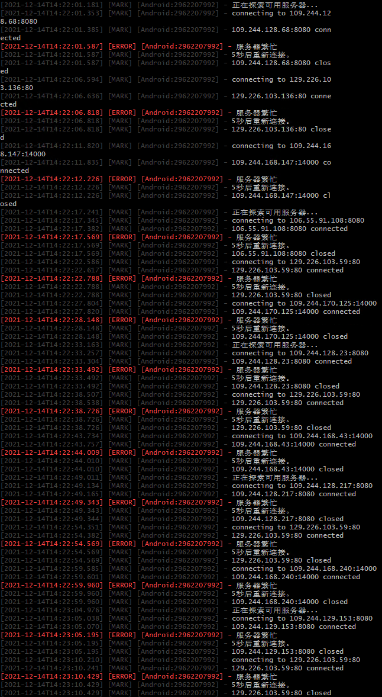Click the connecting to 109.244.128.23:8080 line
The width and height of the screenshot is (382, 697).
[184, 354]
